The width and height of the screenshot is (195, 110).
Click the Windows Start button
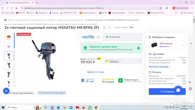[3, 107]
